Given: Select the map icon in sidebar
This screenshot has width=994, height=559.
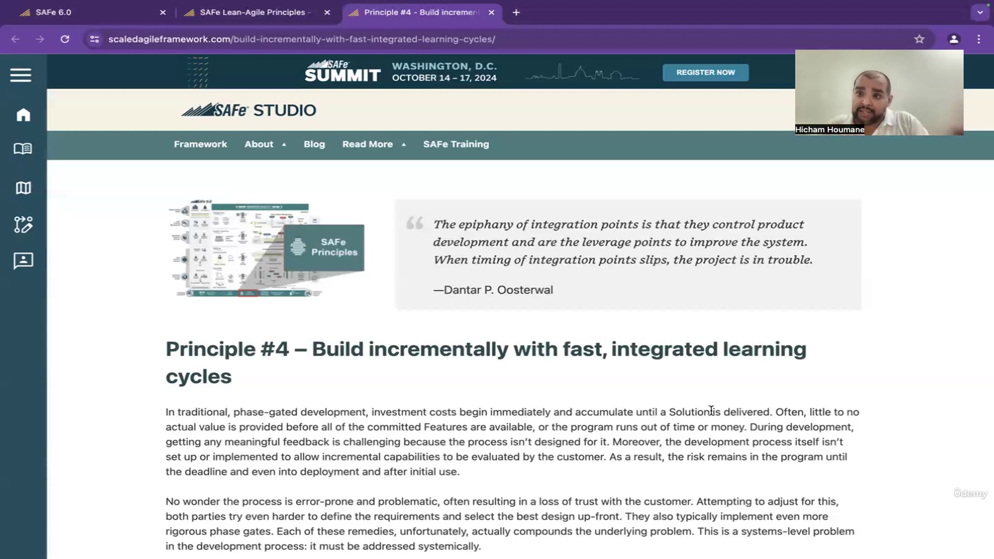Looking at the screenshot, I should [x=23, y=187].
